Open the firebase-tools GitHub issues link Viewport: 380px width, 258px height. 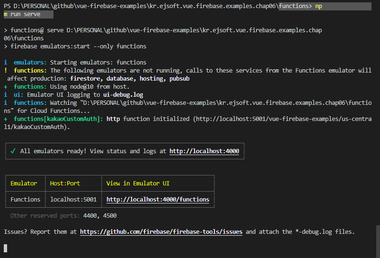pyautogui.click(x=161, y=232)
